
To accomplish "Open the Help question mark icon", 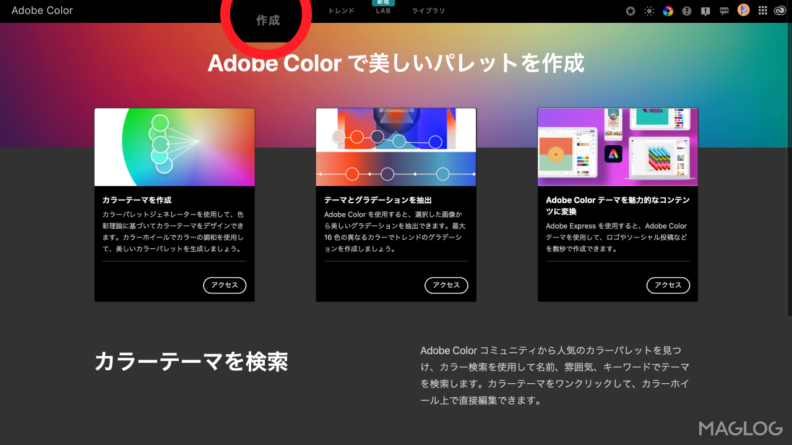I will (686, 11).
